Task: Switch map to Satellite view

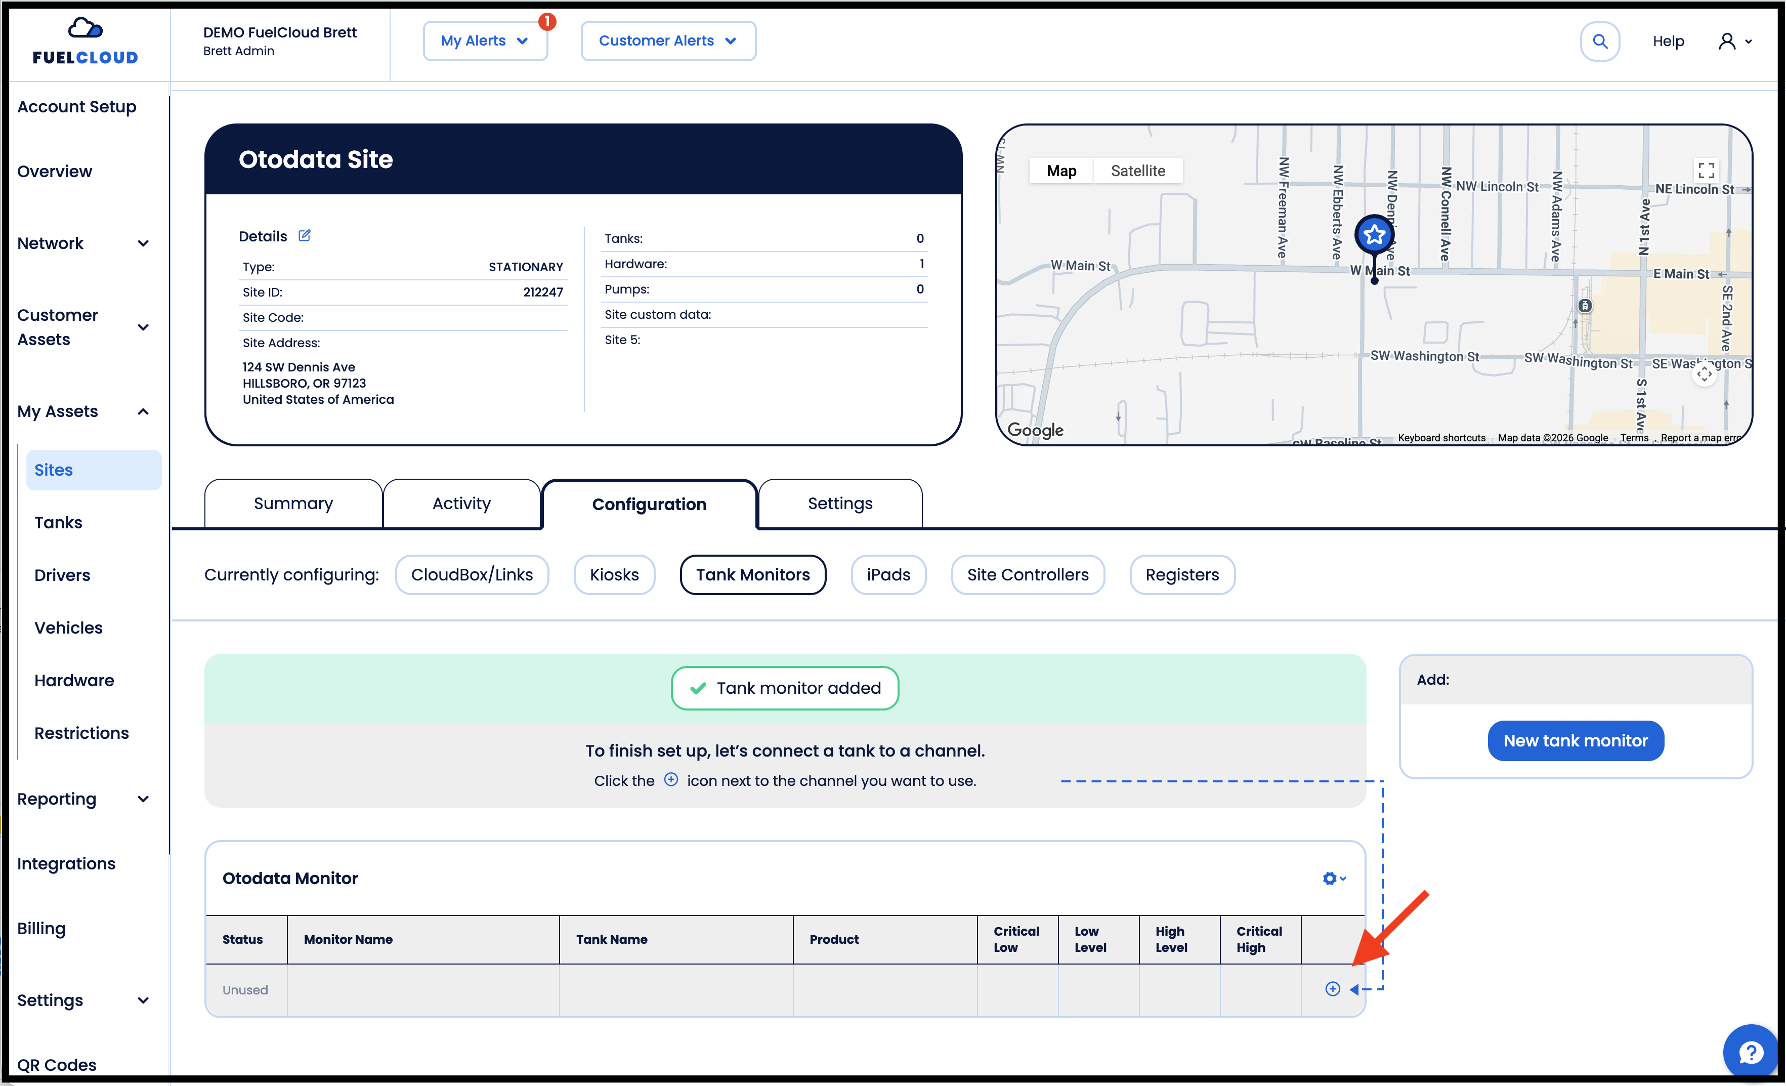Action: (1137, 171)
